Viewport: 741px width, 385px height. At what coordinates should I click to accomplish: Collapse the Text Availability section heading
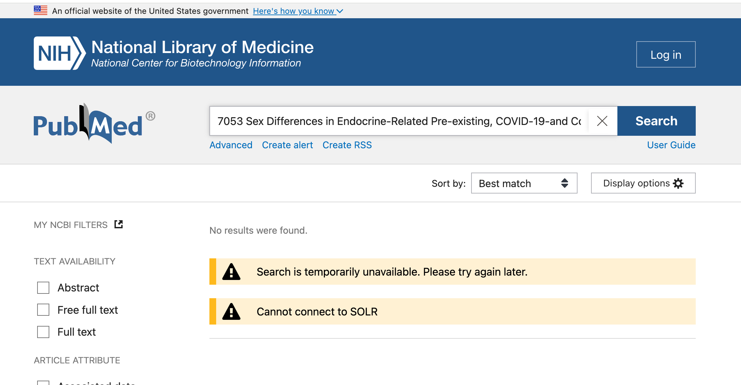click(x=74, y=261)
